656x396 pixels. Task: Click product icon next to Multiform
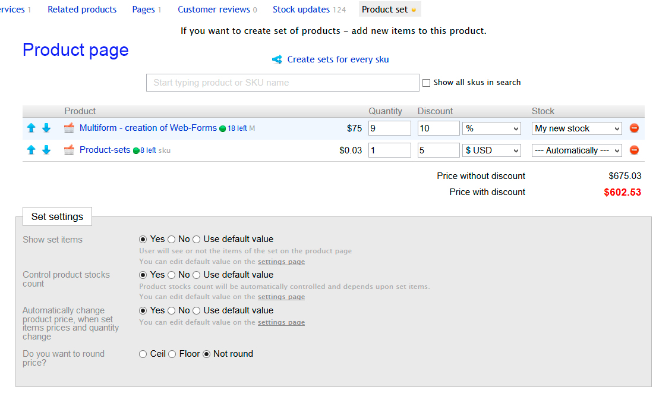(x=69, y=128)
